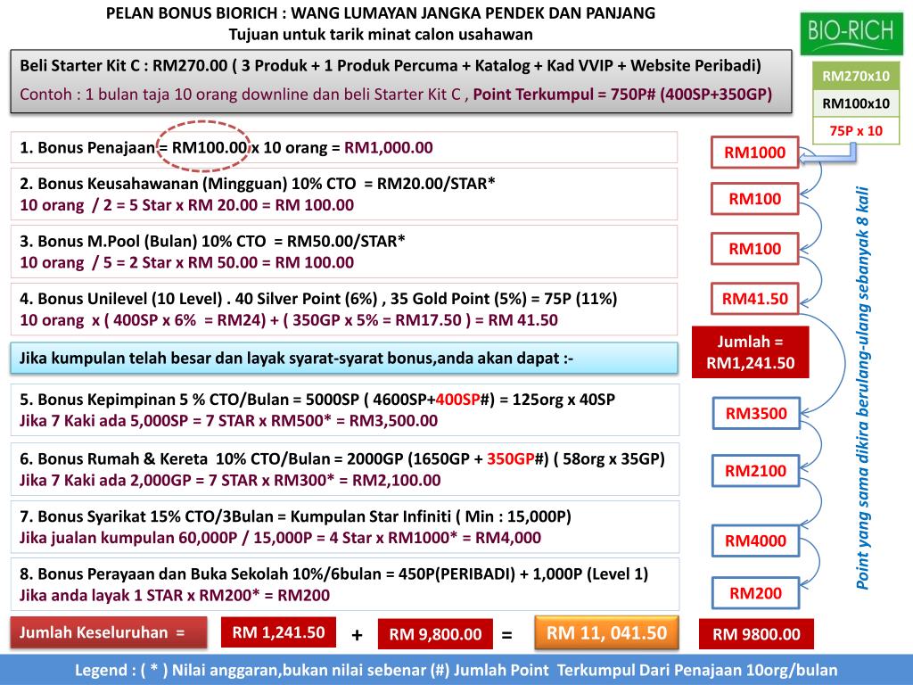This screenshot has width=913, height=685.
Task: Select the red 75P x 10 box
Action: click(856, 130)
